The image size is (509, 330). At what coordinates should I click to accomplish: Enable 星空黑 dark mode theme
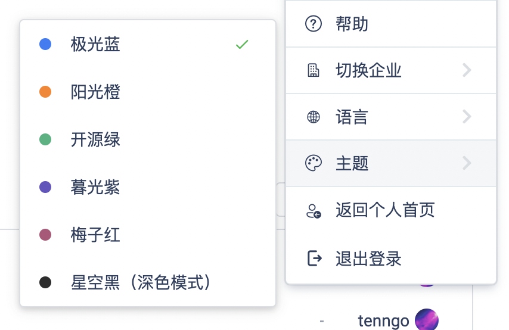point(148,282)
